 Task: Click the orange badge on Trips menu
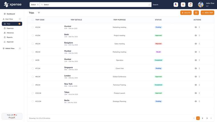point(19,24)
